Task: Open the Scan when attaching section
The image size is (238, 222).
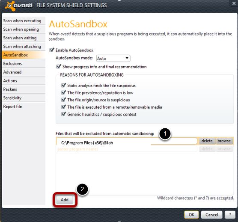Action: 24,46
